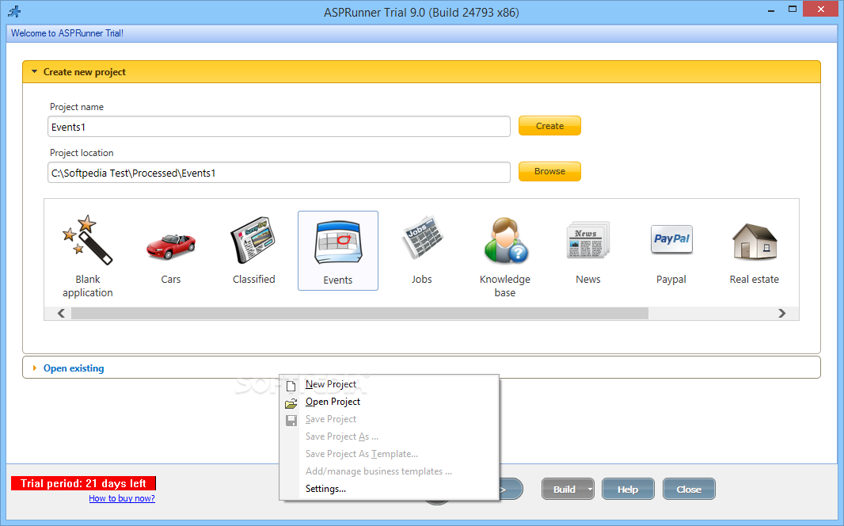Click Add/manage business templates ... entry
This screenshot has height=526, width=844.
point(378,471)
